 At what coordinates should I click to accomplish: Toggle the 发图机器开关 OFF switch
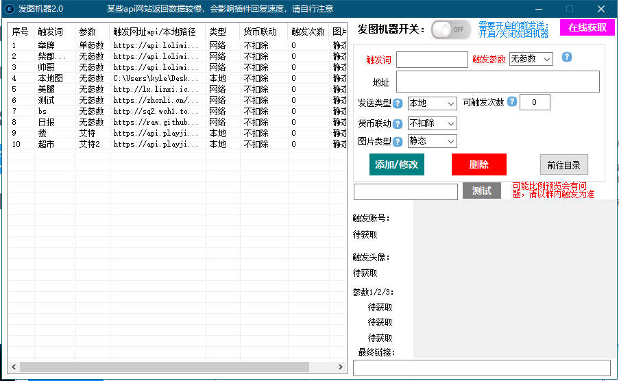(451, 29)
